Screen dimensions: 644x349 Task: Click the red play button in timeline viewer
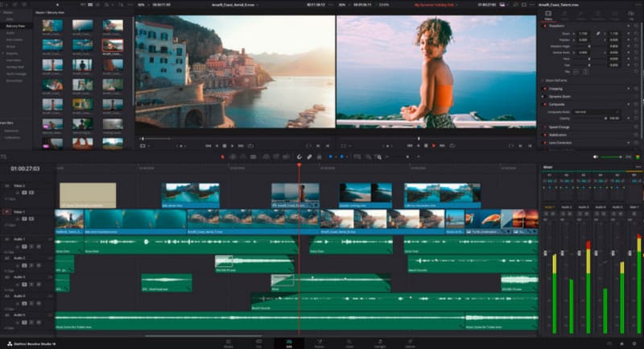tap(434, 146)
